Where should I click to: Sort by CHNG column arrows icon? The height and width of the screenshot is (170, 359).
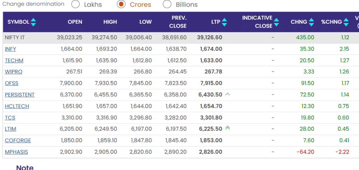pos(311,22)
